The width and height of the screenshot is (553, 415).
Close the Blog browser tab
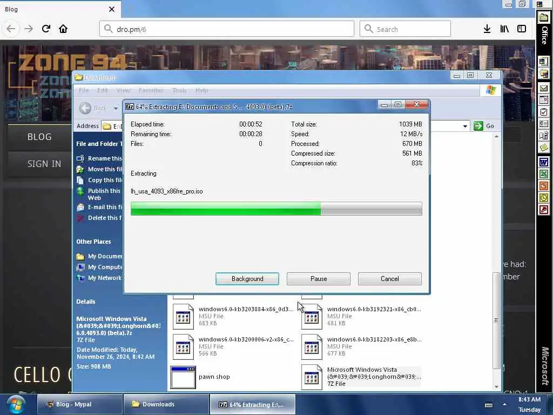click(112, 9)
